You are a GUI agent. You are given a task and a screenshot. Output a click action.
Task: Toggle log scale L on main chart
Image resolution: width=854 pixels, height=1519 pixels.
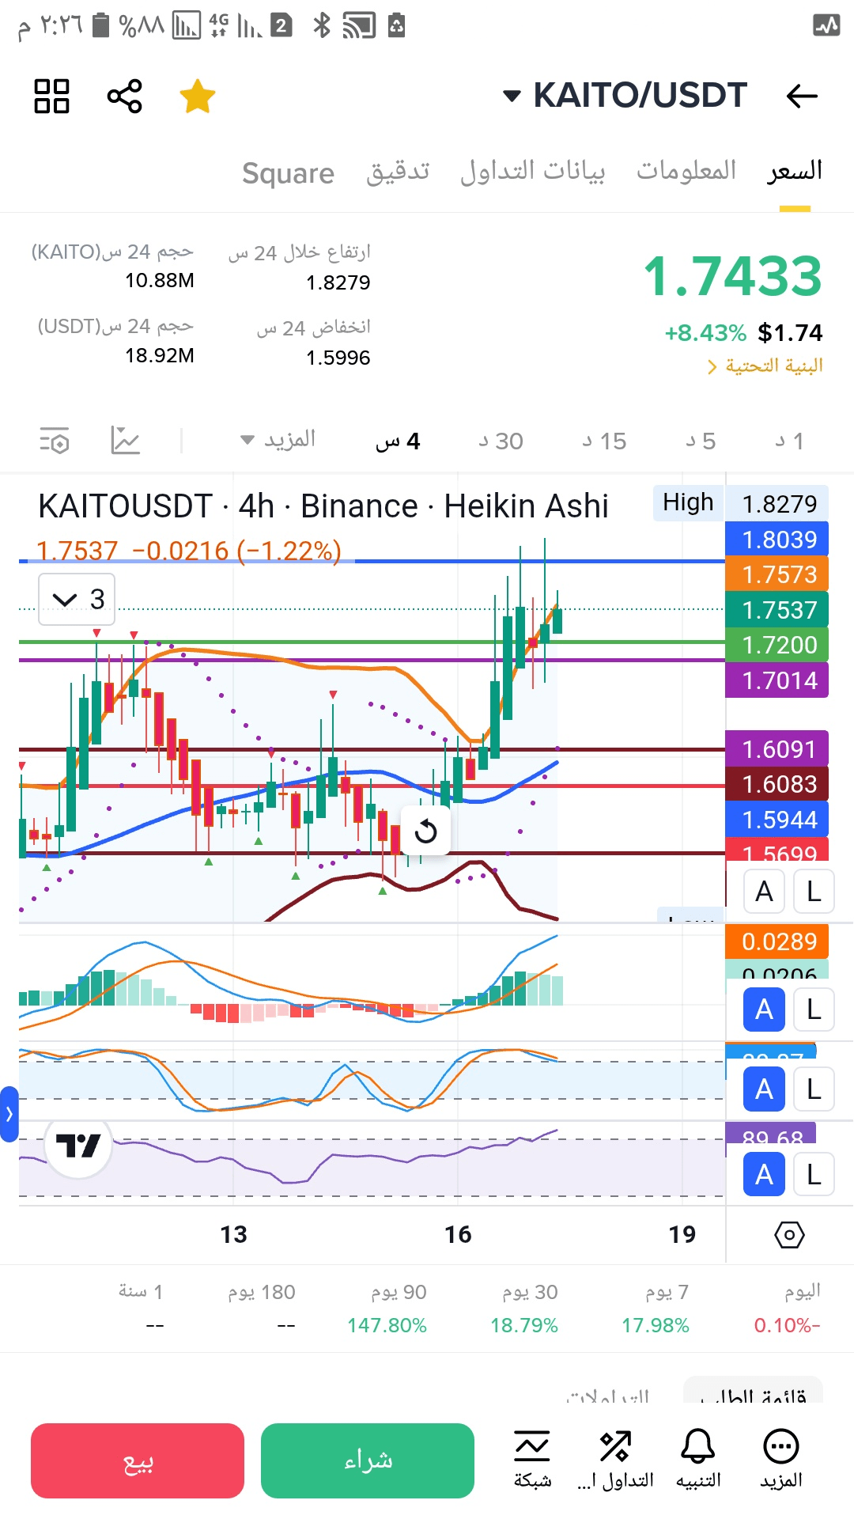click(x=814, y=892)
